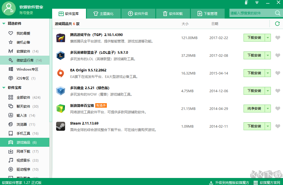Screen dimensions: 283x185
Task: Favorite EA Origin with heart
Action: [x=278, y=73]
